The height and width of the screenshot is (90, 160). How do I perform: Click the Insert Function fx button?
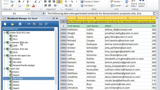[x=43, y=13]
